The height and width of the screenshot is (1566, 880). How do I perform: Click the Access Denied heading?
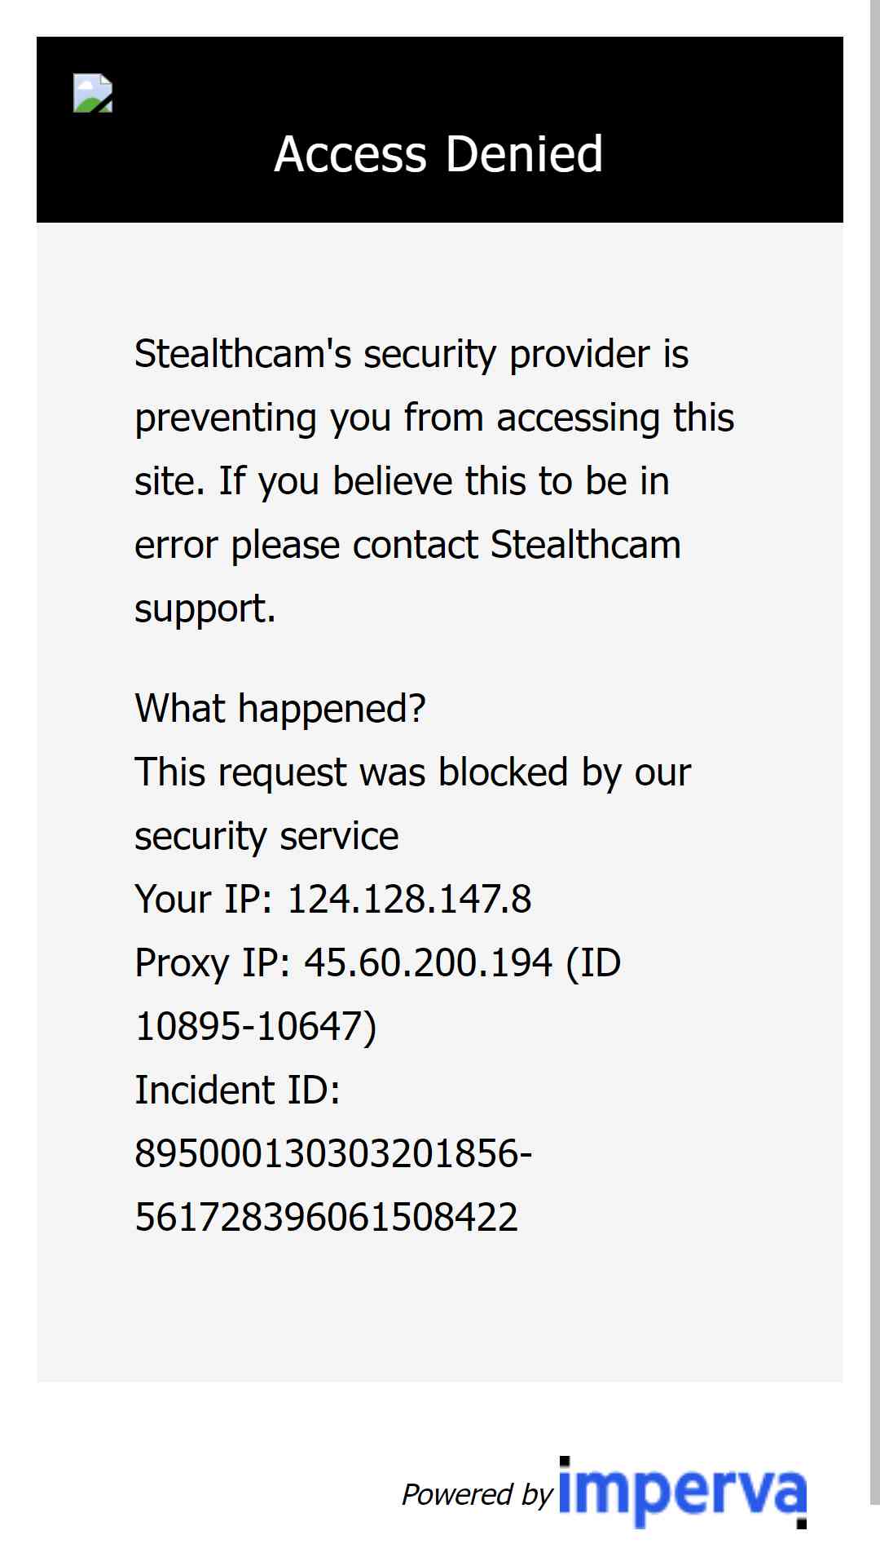439,154
